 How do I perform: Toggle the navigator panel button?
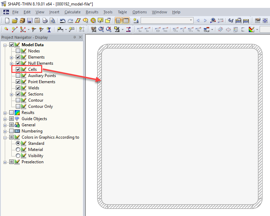(x=118, y=21)
